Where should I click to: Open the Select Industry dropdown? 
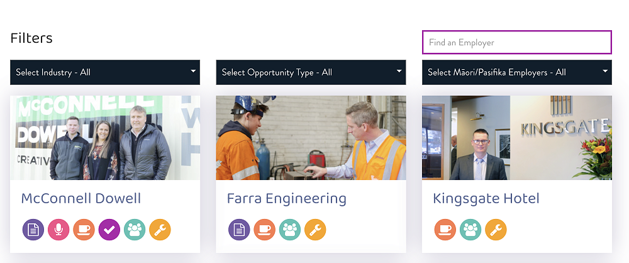pyautogui.click(x=105, y=72)
